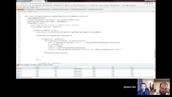Collapse the for objectList loop at line 215
The image size is (172, 97).
[x=21, y=27]
